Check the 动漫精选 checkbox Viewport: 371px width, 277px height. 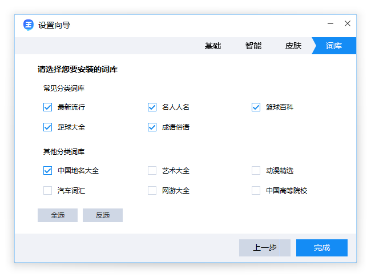click(256, 171)
